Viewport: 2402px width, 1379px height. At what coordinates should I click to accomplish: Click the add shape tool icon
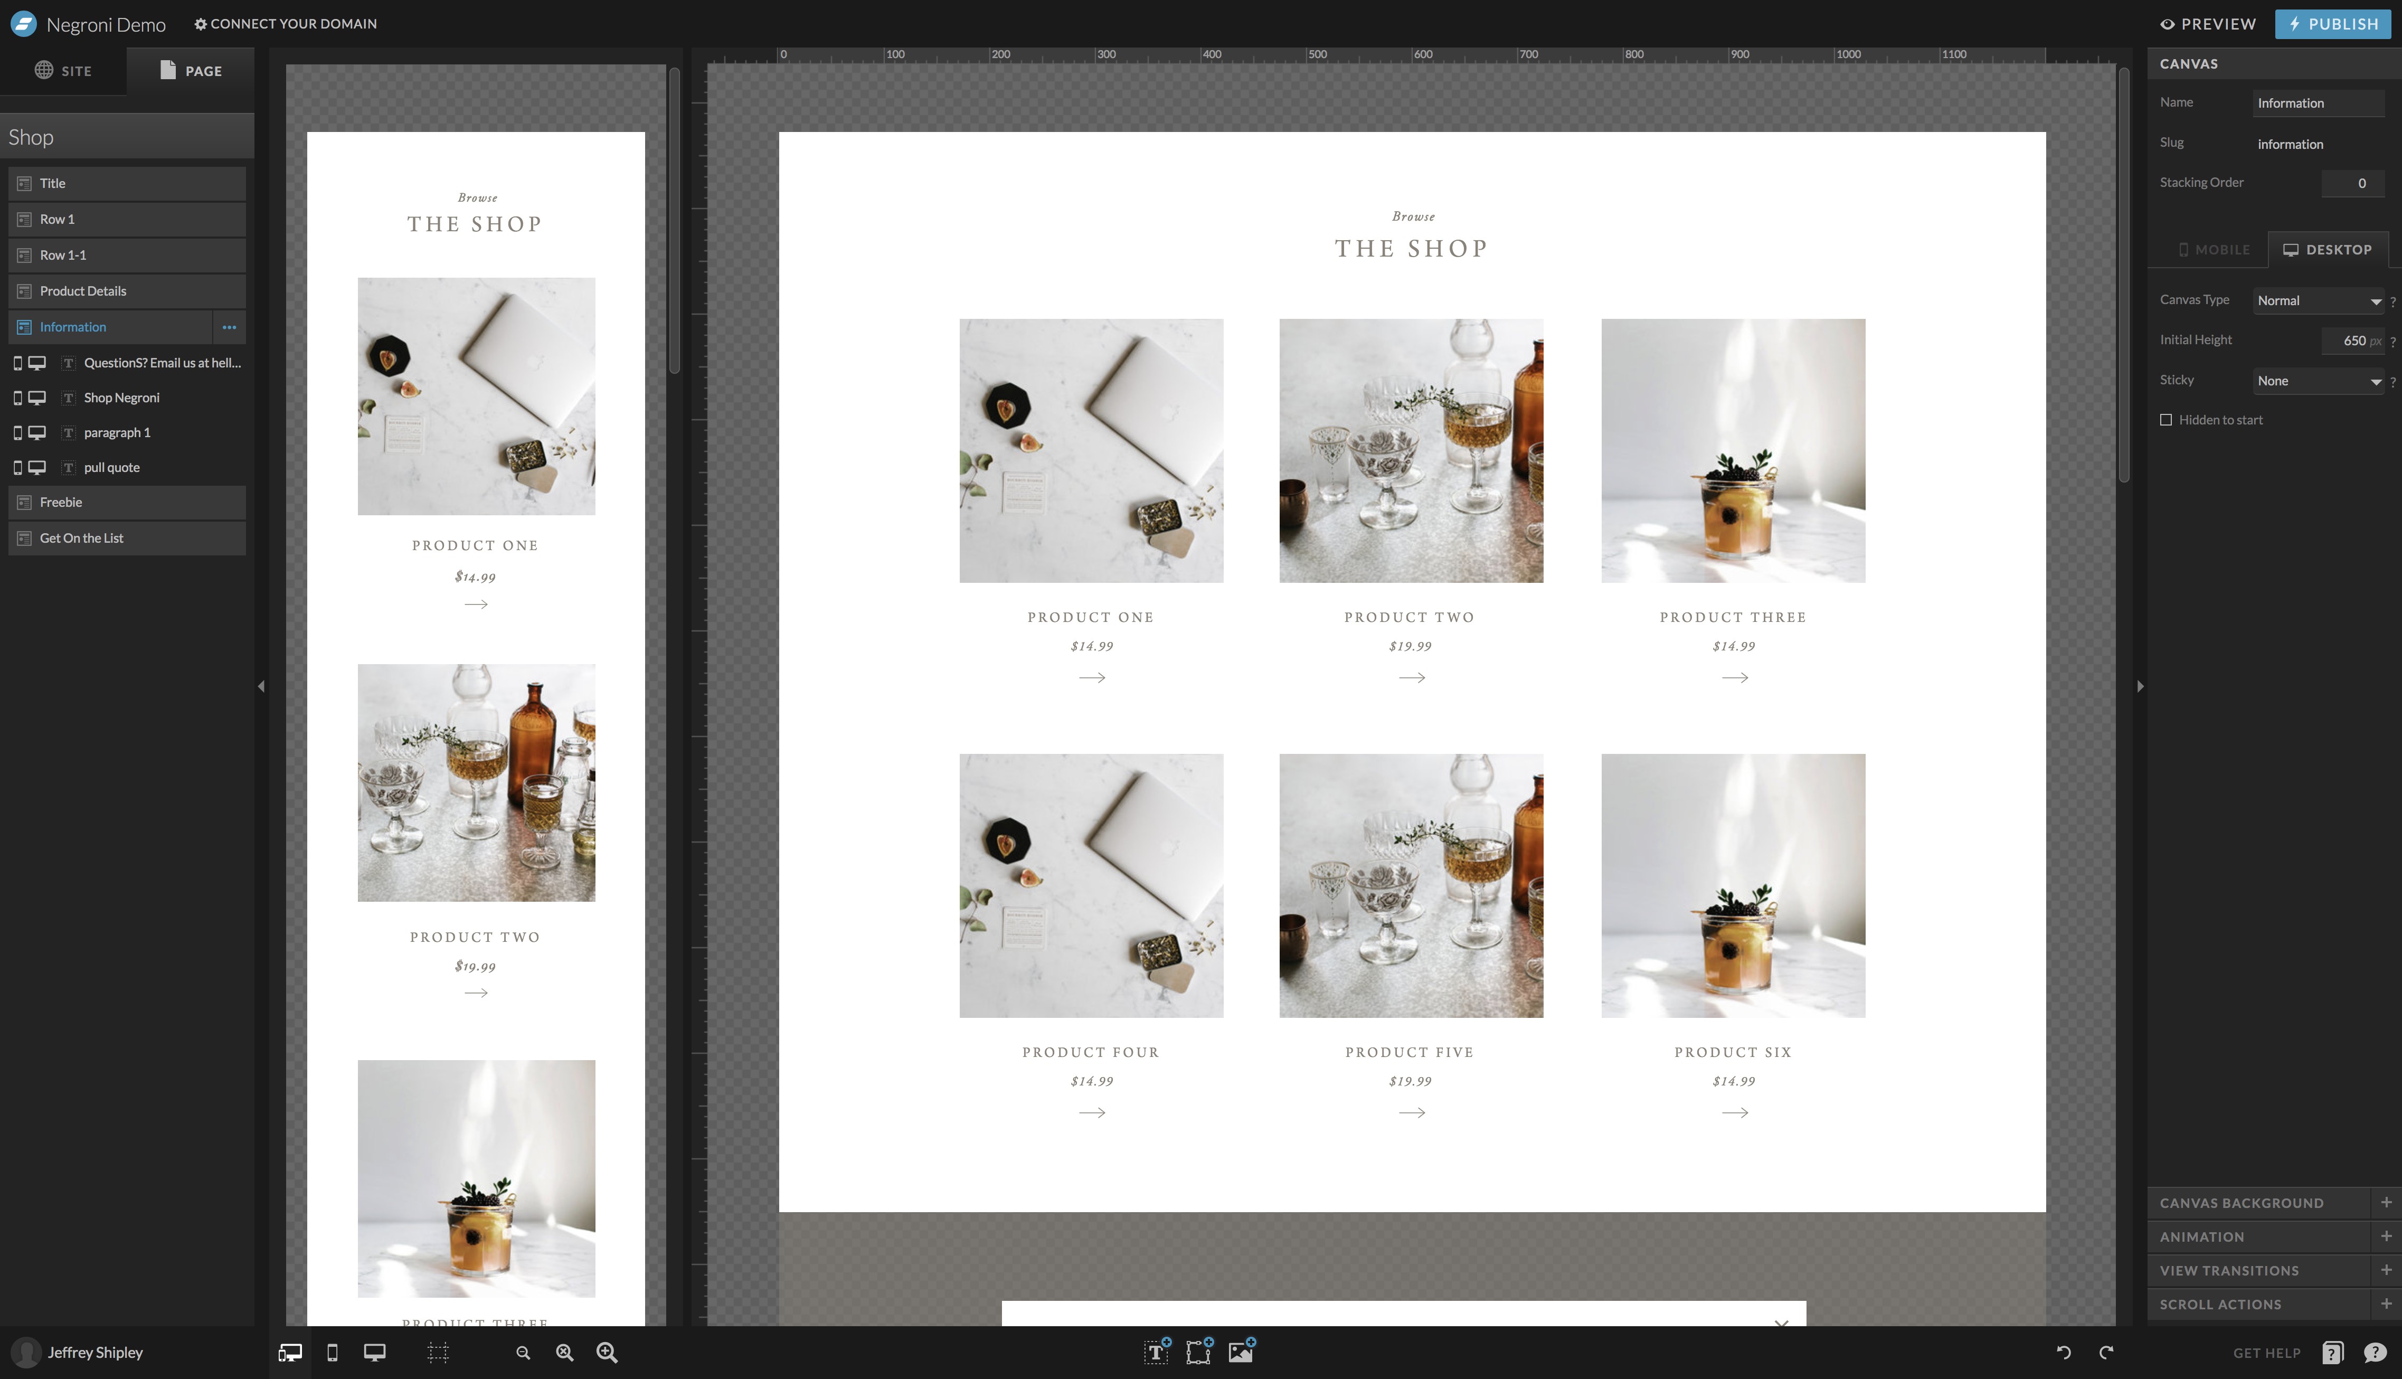pos(1199,1353)
